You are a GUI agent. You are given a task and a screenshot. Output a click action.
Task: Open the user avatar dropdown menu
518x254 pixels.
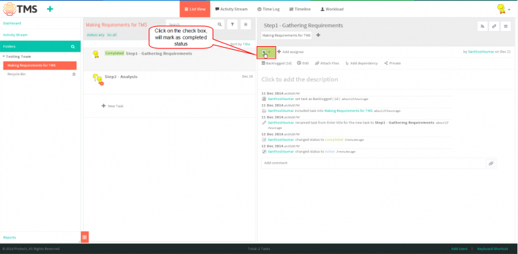pyautogui.click(x=503, y=9)
